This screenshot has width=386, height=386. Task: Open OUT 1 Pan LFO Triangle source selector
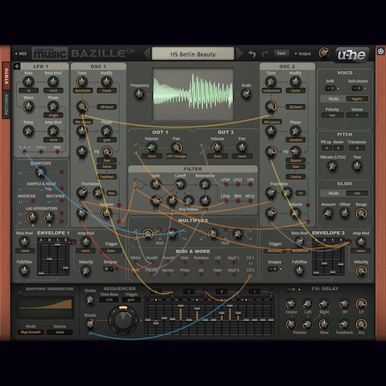[176, 156]
